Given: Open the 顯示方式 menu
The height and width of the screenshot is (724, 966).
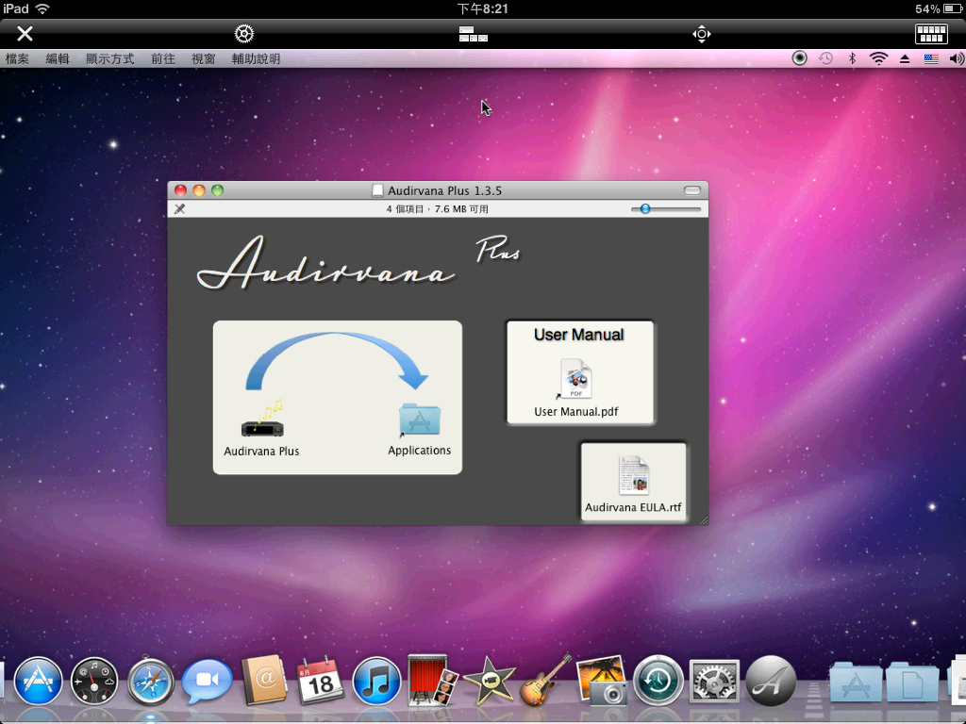Looking at the screenshot, I should pos(109,59).
